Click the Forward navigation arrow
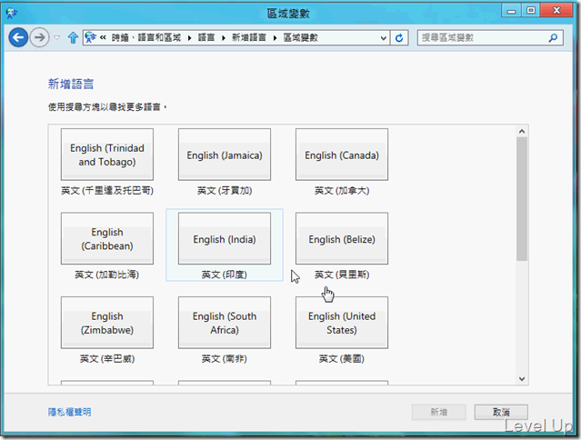Viewport: 581px width, 440px height. pyautogui.click(x=39, y=37)
